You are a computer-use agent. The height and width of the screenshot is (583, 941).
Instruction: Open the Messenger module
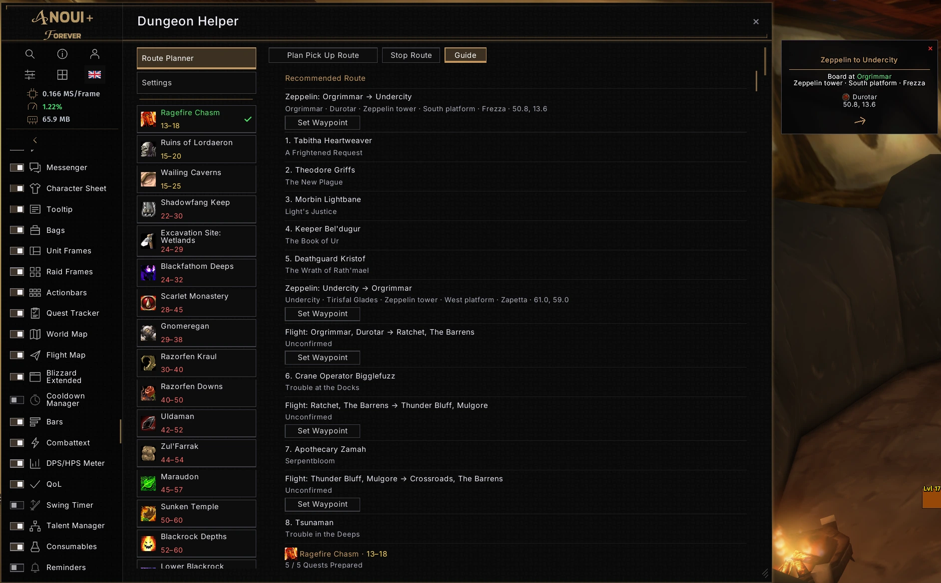[x=67, y=168]
